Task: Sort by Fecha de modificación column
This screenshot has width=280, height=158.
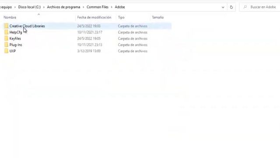Action: pos(94,18)
